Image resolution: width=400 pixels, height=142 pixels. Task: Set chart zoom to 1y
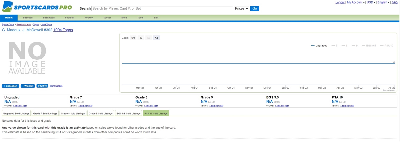coord(141,38)
